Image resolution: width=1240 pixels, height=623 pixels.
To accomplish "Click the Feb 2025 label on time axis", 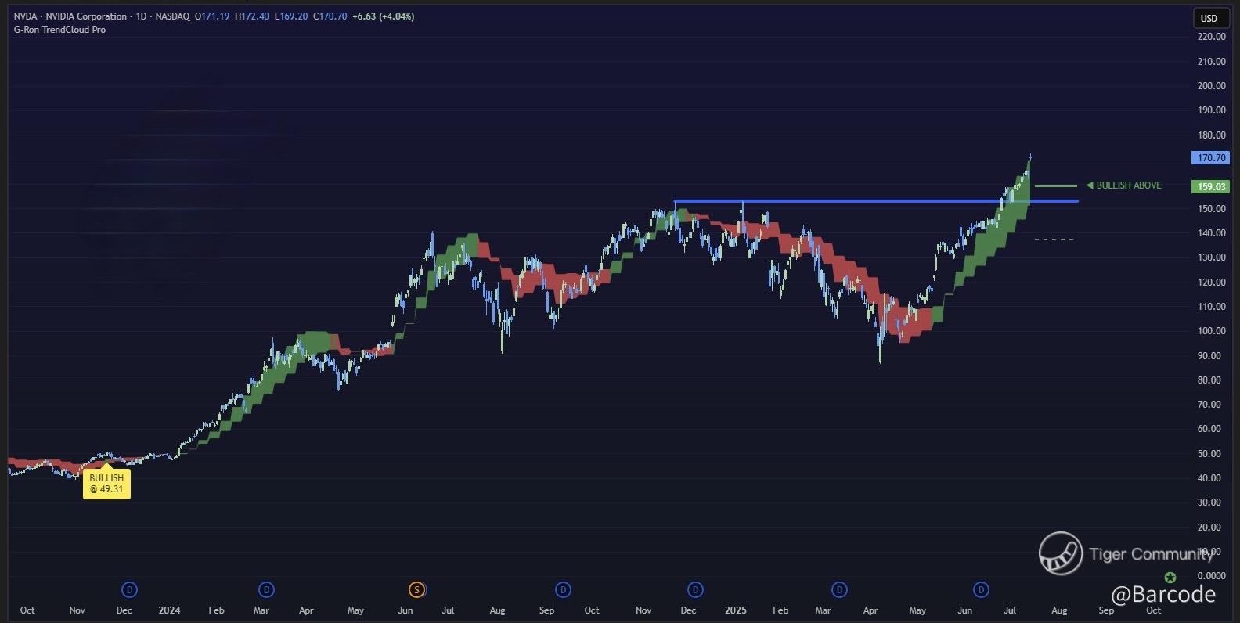I will [x=780, y=610].
